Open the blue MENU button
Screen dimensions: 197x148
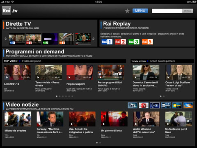140,11
